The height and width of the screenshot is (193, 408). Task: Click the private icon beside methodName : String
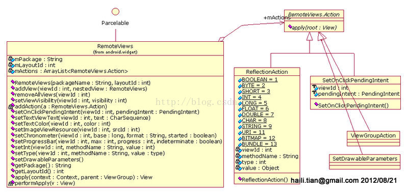pyautogui.click(x=238, y=156)
